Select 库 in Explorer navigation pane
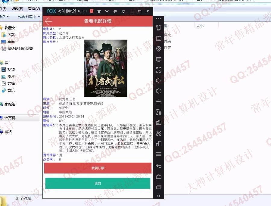 (x=6, y=62)
